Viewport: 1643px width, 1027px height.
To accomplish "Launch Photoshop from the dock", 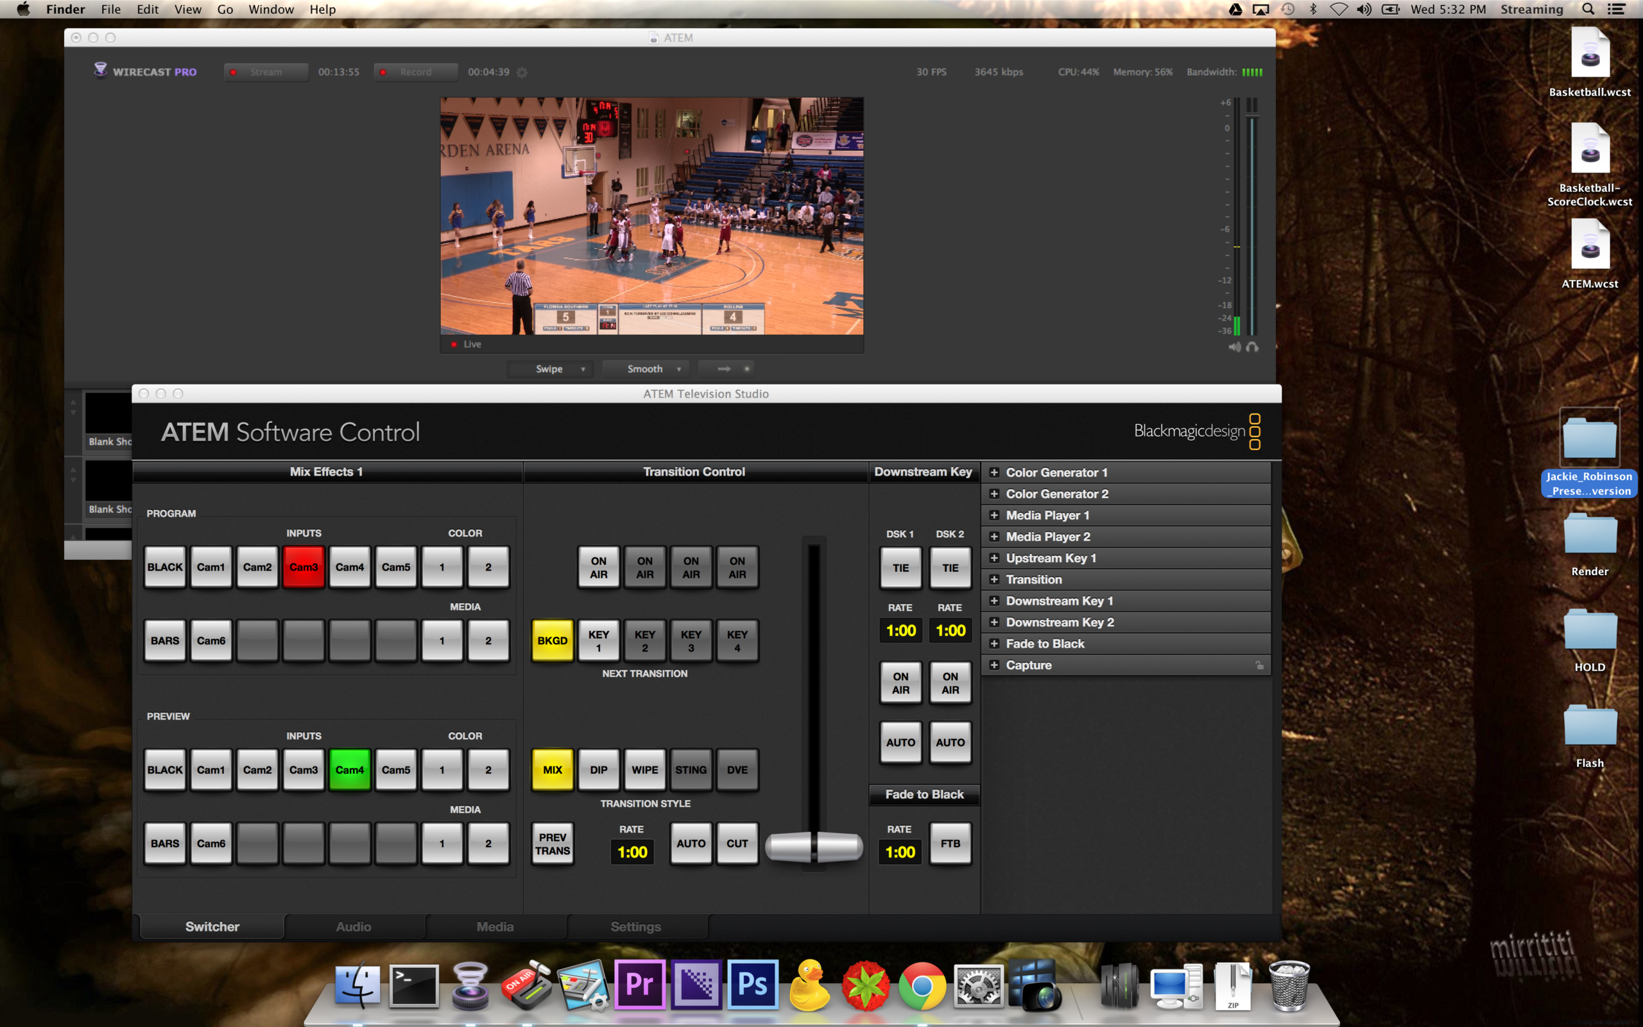I will [752, 984].
